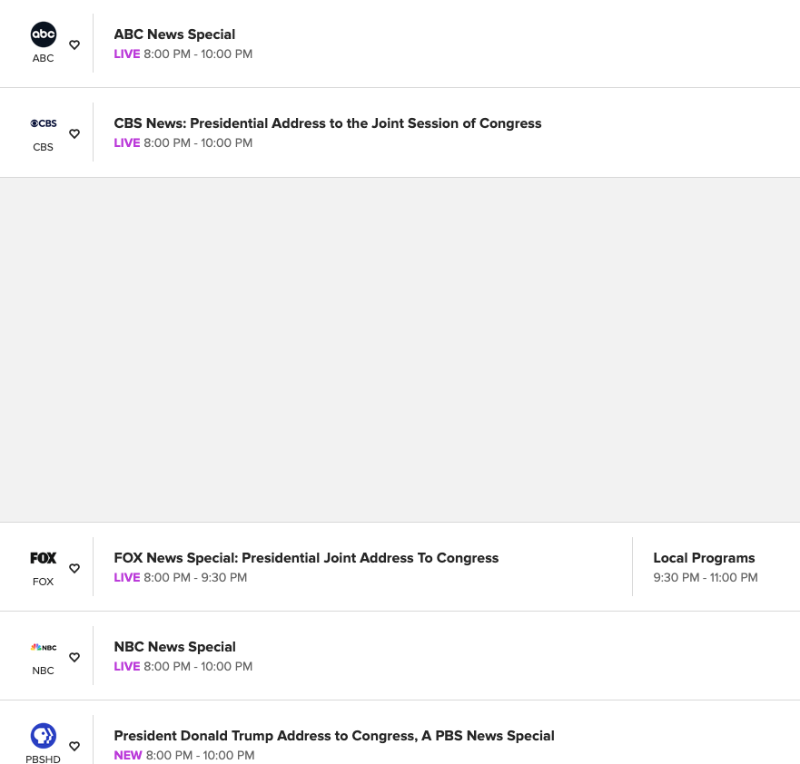
Task: Click the NBC peacock logo
Action: click(x=44, y=647)
